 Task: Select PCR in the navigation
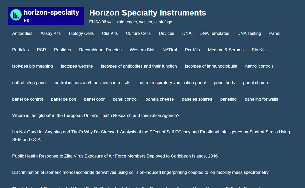pyautogui.click(x=41, y=50)
